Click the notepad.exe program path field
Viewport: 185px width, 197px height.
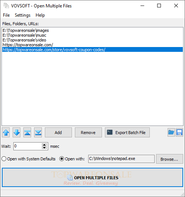tap(121, 159)
